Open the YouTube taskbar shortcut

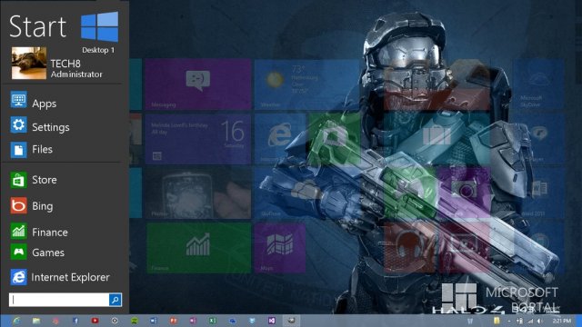point(95,321)
